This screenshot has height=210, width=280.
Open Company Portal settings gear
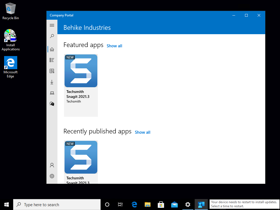click(x=52, y=176)
